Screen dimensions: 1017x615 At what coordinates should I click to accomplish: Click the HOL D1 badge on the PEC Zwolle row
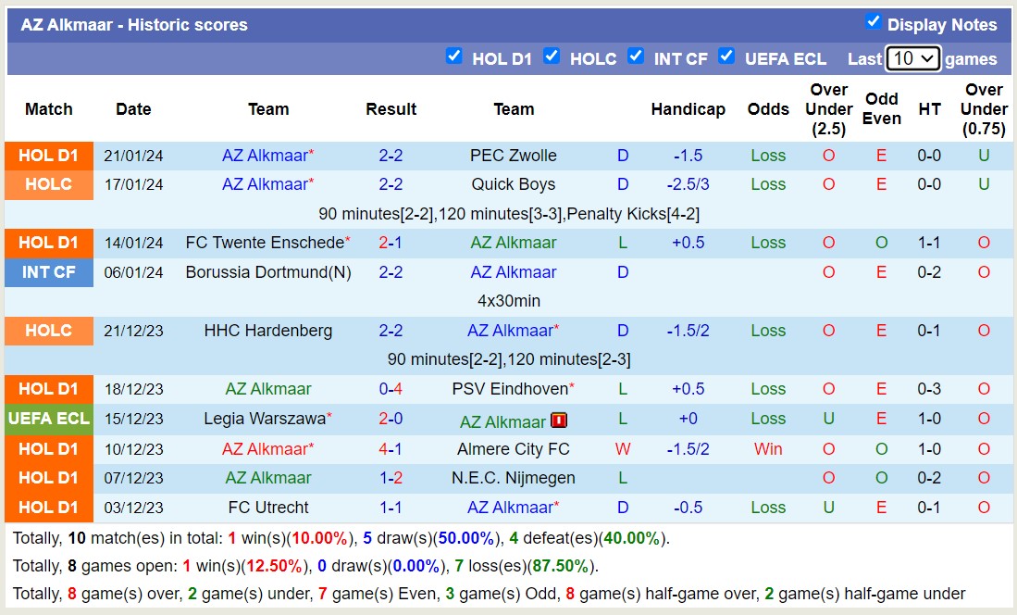point(48,156)
